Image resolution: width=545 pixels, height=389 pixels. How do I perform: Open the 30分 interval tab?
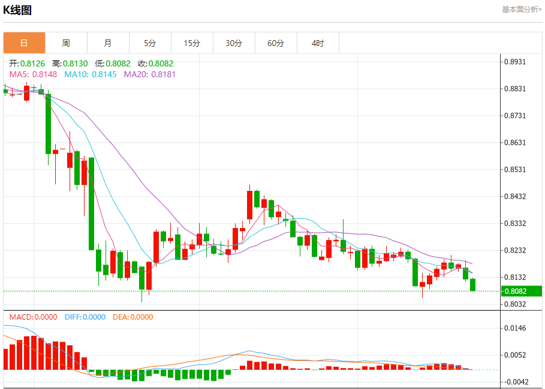tap(234, 43)
